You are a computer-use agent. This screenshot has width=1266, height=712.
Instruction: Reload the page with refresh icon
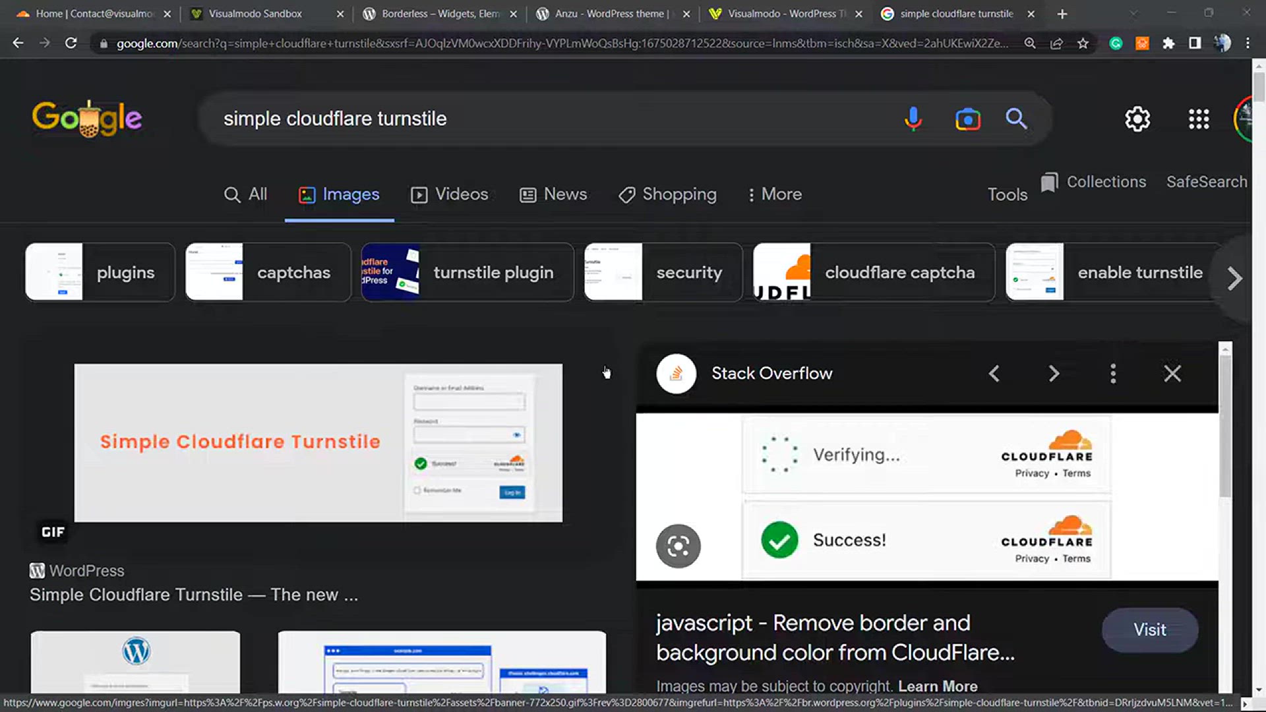pyautogui.click(x=71, y=43)
